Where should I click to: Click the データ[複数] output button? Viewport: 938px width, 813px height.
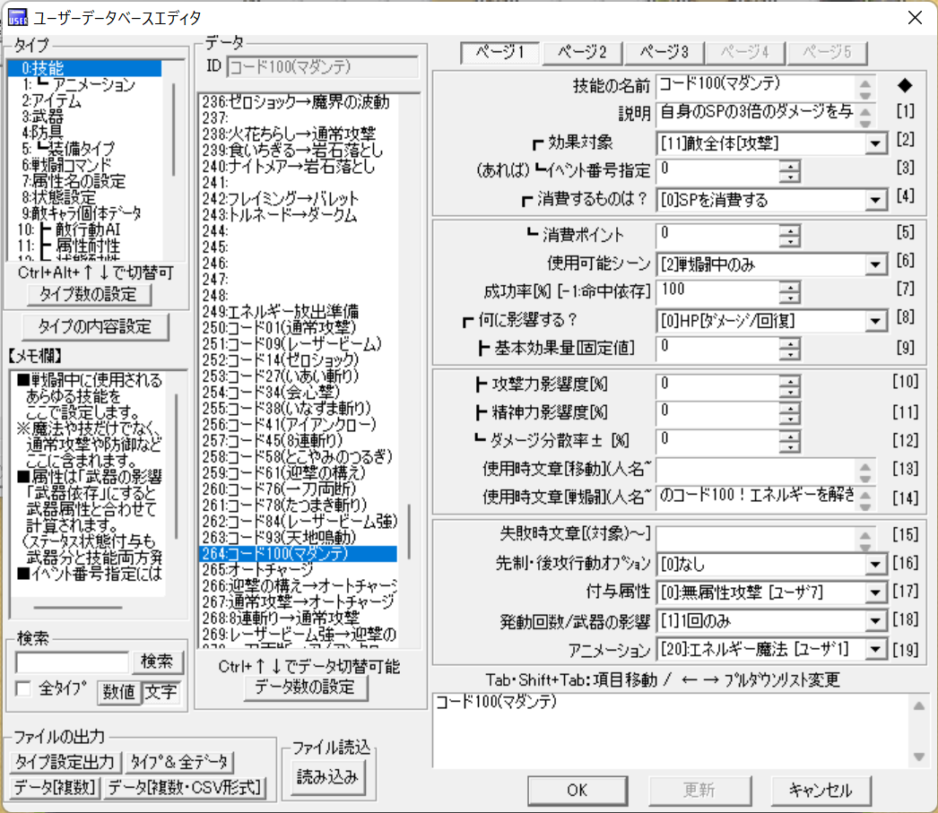[x=55, y=787]
